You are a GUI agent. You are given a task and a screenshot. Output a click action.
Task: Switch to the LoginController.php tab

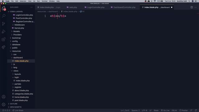(95, 7)
